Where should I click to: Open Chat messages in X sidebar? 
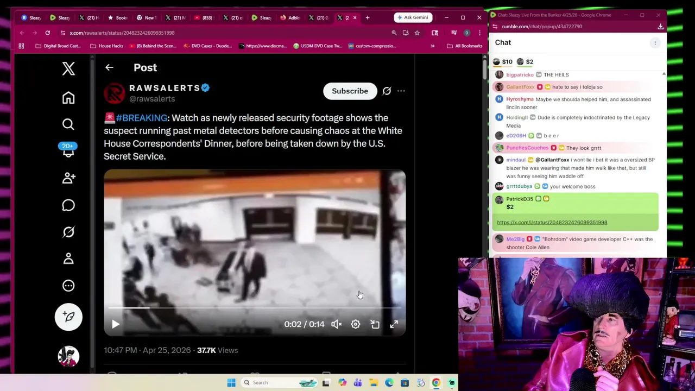tap(68, 205)
